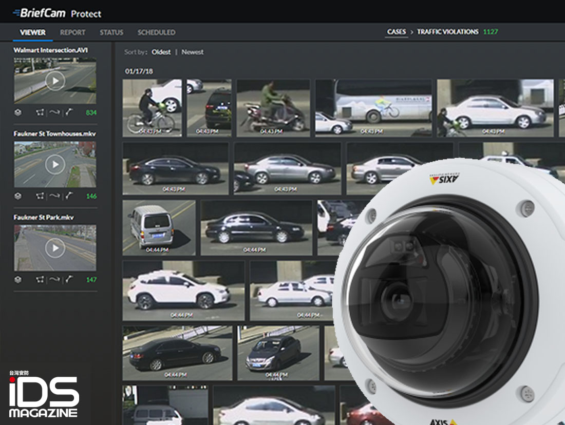Click the Faulkner St Townhouses.mkv file name
Screen dimensions: 565x425
point(54,133)
